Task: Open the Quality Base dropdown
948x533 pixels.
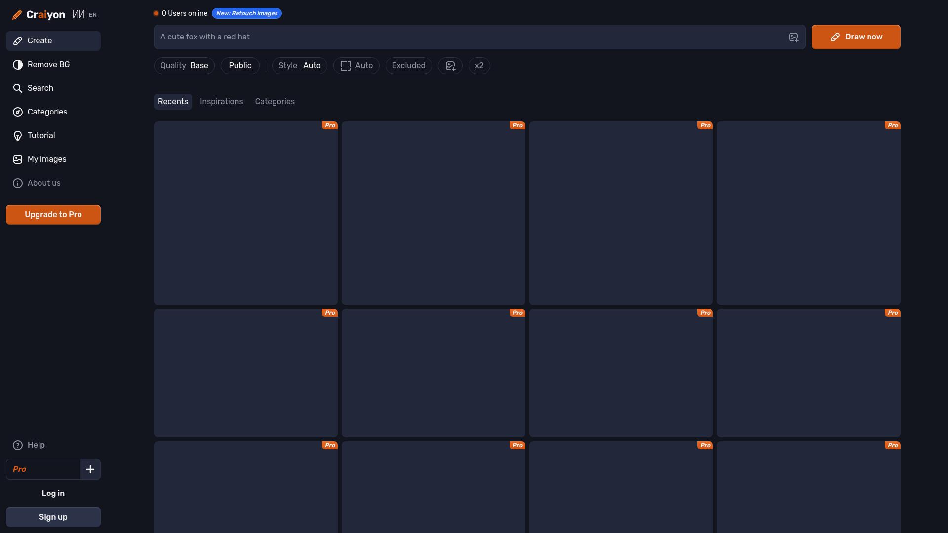Action: click(x=184, y=65)
